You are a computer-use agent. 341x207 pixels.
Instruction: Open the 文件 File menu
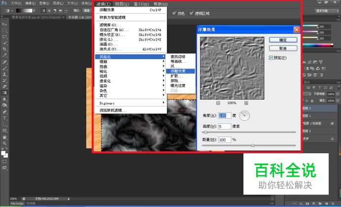tap(16, 3)
